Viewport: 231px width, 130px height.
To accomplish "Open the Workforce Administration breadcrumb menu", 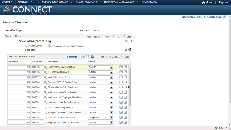I will pos(55,2).
